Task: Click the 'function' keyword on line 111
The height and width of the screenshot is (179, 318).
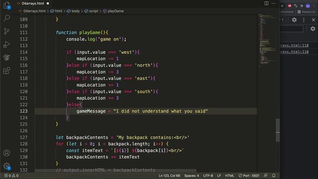Action: pyautogui.click(x=66, y=32)
